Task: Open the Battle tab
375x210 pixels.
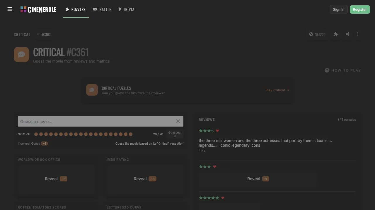Action: (102, 10)
